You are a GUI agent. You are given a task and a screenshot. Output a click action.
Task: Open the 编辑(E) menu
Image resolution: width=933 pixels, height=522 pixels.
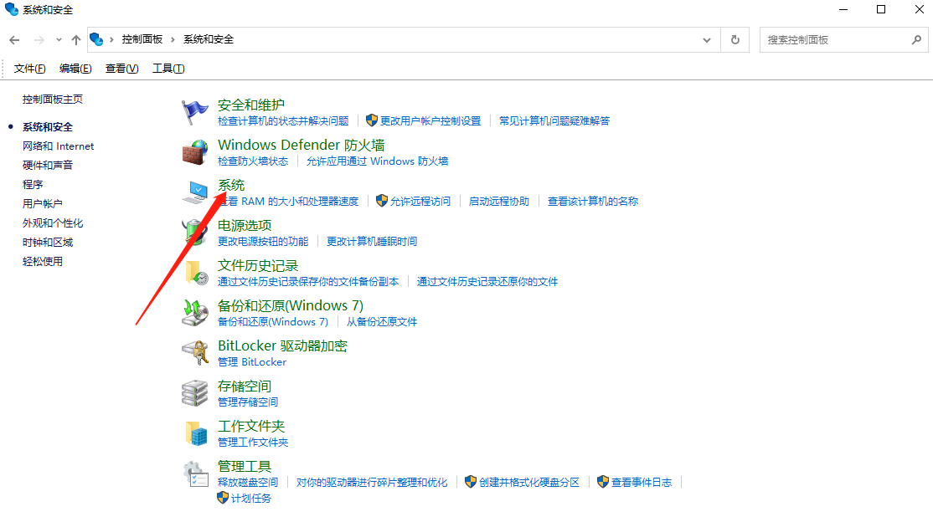click(x=75, y=69)
